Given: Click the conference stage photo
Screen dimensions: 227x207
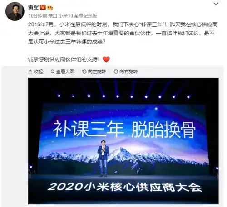Looking at the screenshot, I should (x=123, y=141).
